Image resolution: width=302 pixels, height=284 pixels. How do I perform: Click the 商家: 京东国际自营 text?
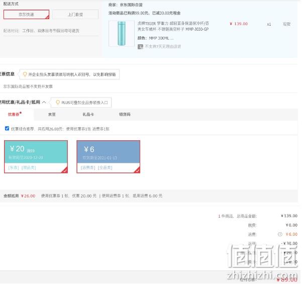click(x=126, y=5)
